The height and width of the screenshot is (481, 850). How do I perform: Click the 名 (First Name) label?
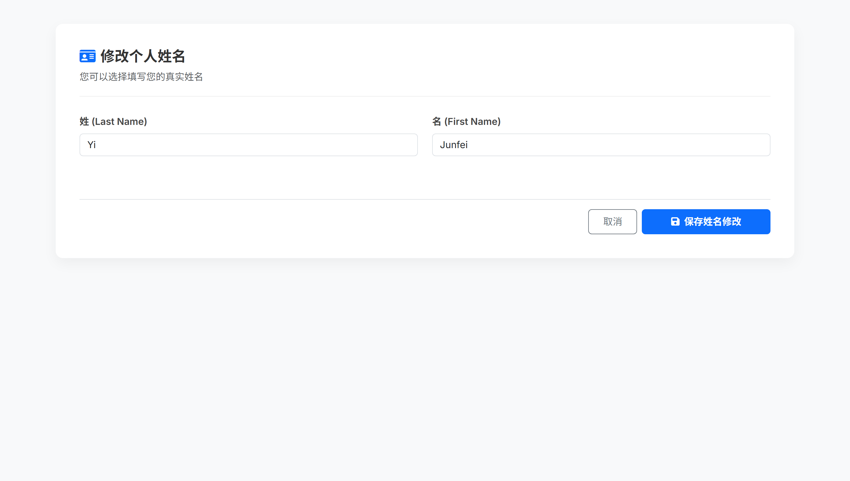(x=466, y=122)
